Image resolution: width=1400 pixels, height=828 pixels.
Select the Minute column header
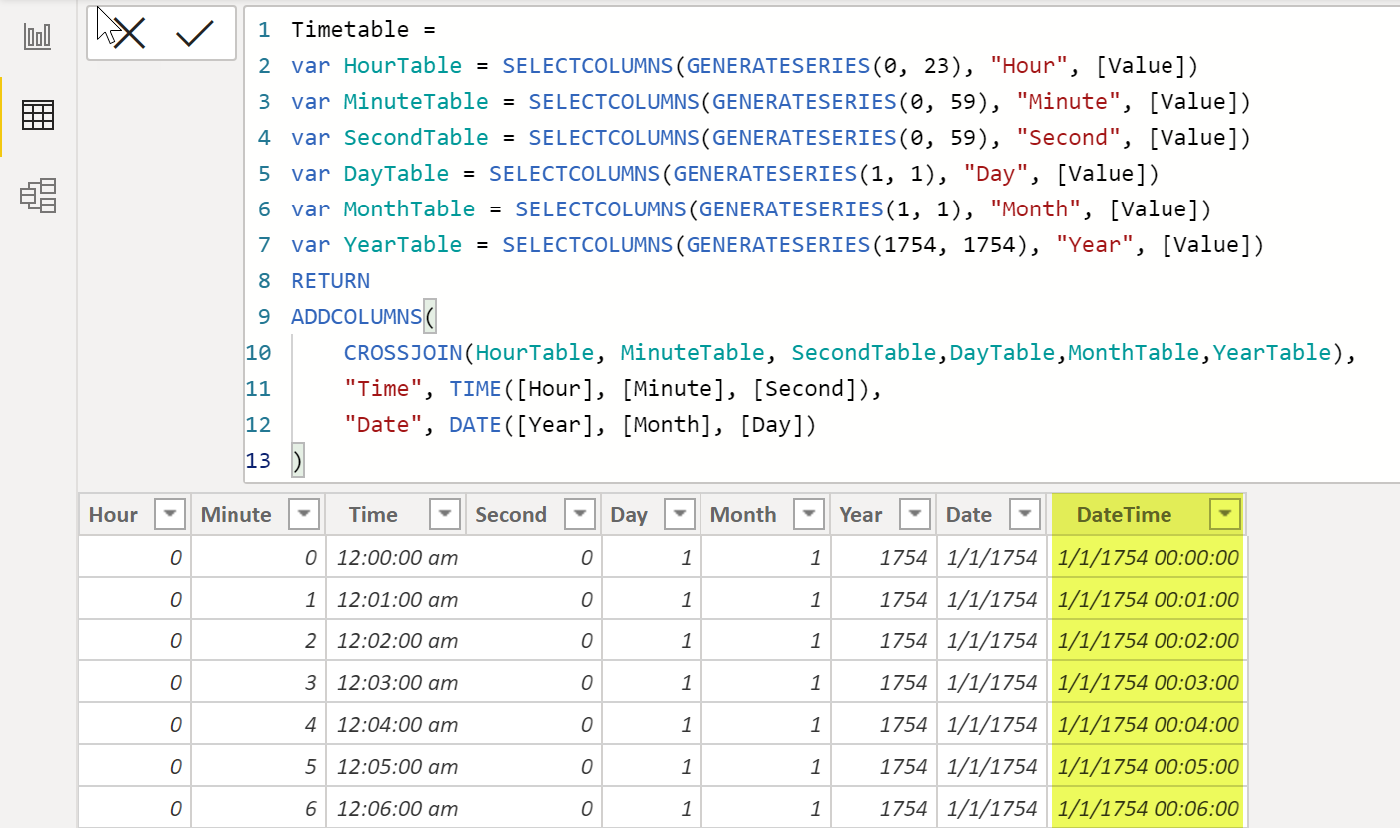point(235,515)
